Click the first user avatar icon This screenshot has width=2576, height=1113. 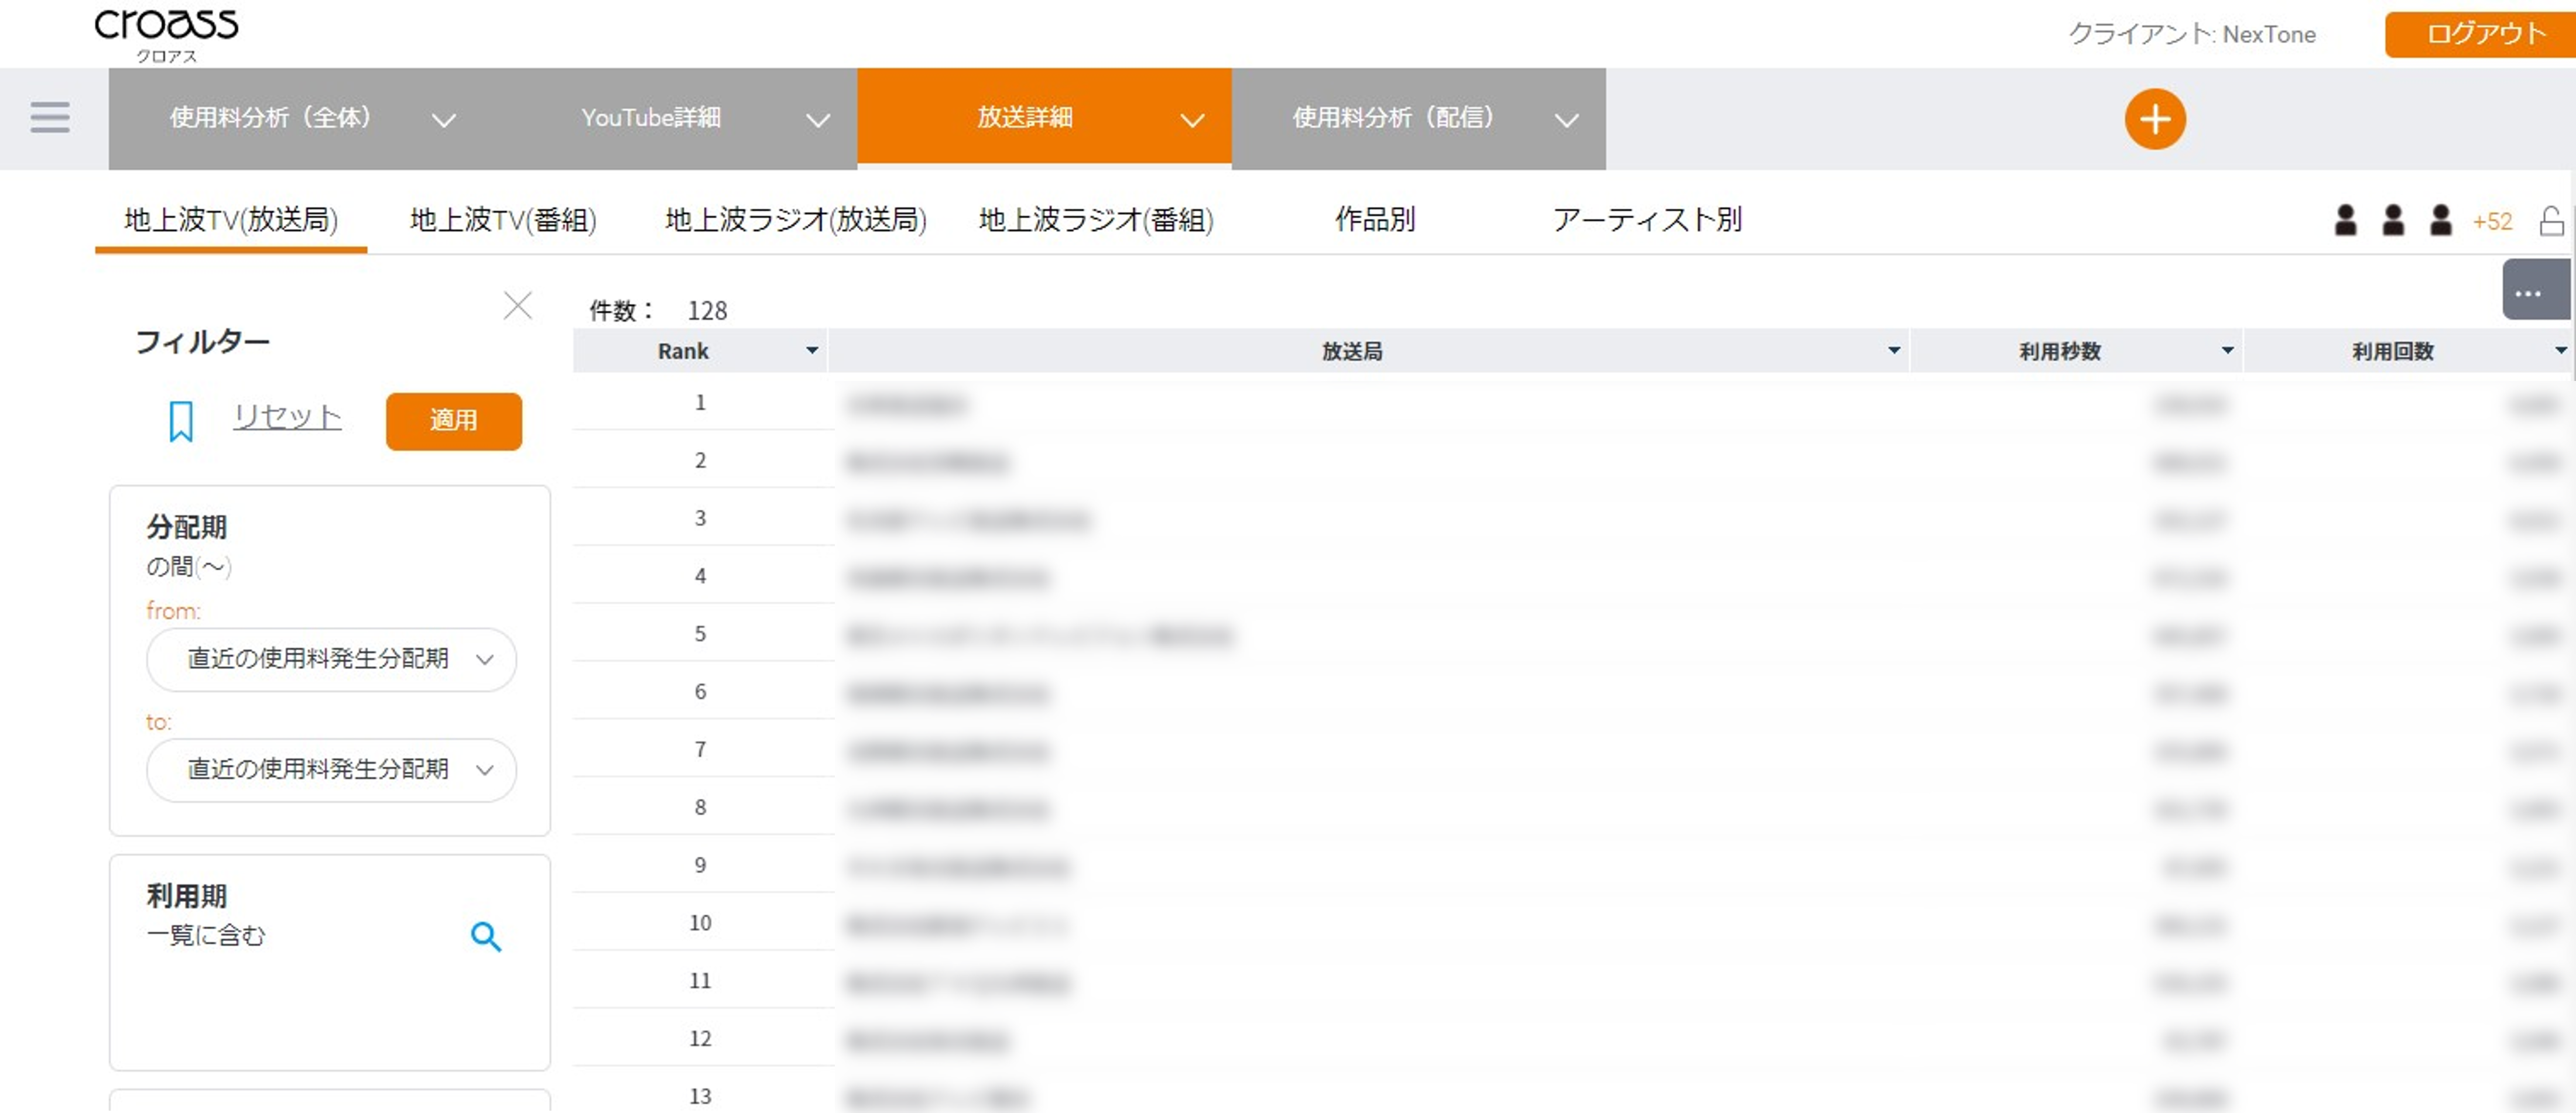pos(2345,221)
